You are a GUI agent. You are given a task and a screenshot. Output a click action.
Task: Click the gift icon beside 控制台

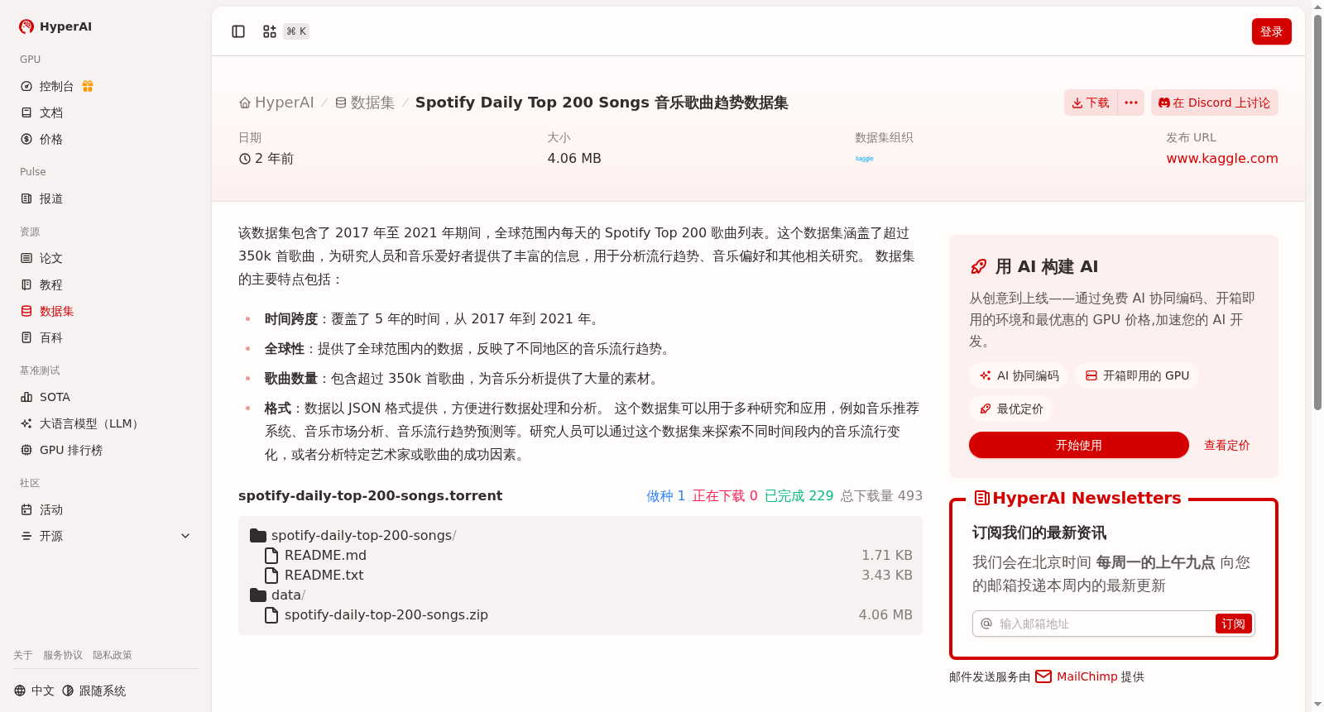[x=88, y=86]
